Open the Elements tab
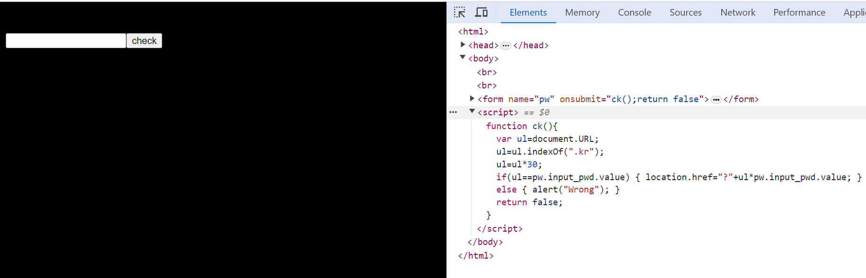The height and width of the screenshot is (278, 866). [528, 12]
